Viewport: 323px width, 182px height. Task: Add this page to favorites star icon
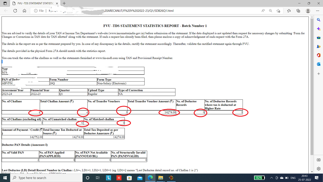(279, 11)
